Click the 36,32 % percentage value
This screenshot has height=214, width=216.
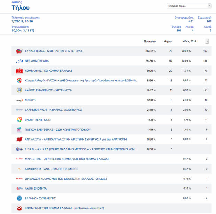click(x=151, y=51)
